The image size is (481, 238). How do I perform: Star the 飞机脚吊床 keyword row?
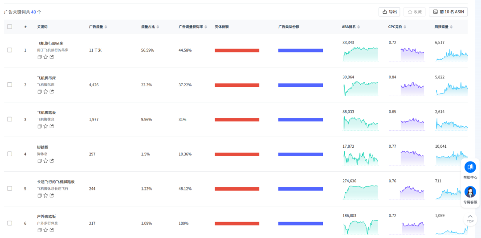pos(45,92)
